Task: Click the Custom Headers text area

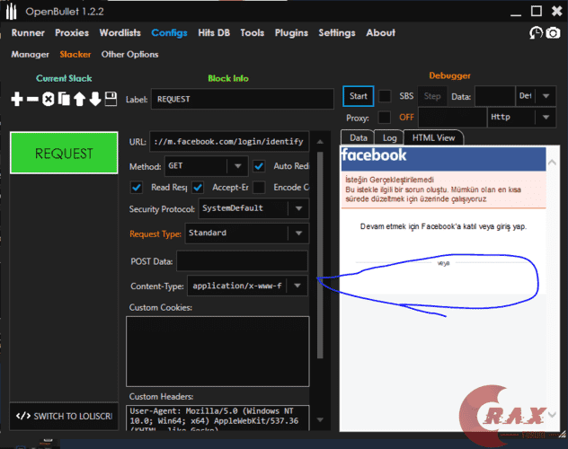Action: 217,418
